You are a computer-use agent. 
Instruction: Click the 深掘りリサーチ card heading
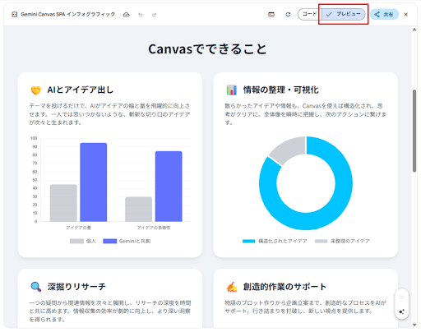coord(76,287)
